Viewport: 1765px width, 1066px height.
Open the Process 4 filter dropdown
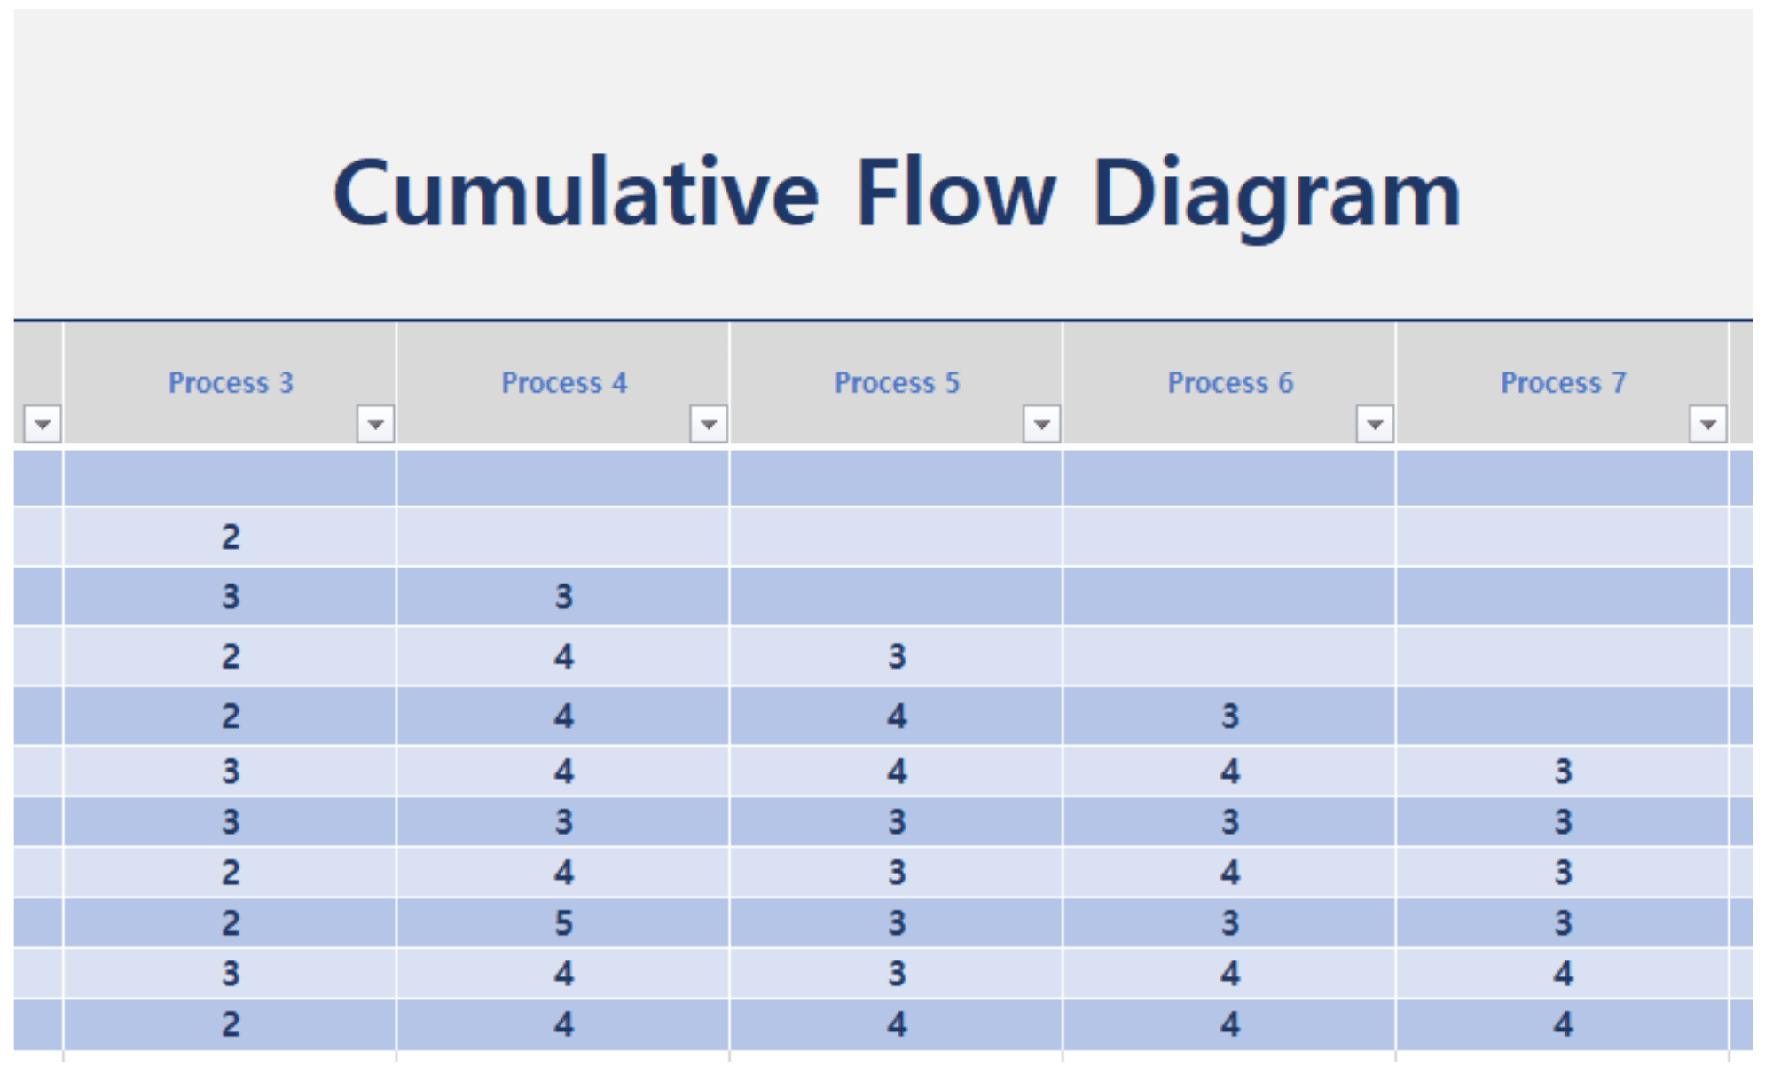[x=709, y=424]
